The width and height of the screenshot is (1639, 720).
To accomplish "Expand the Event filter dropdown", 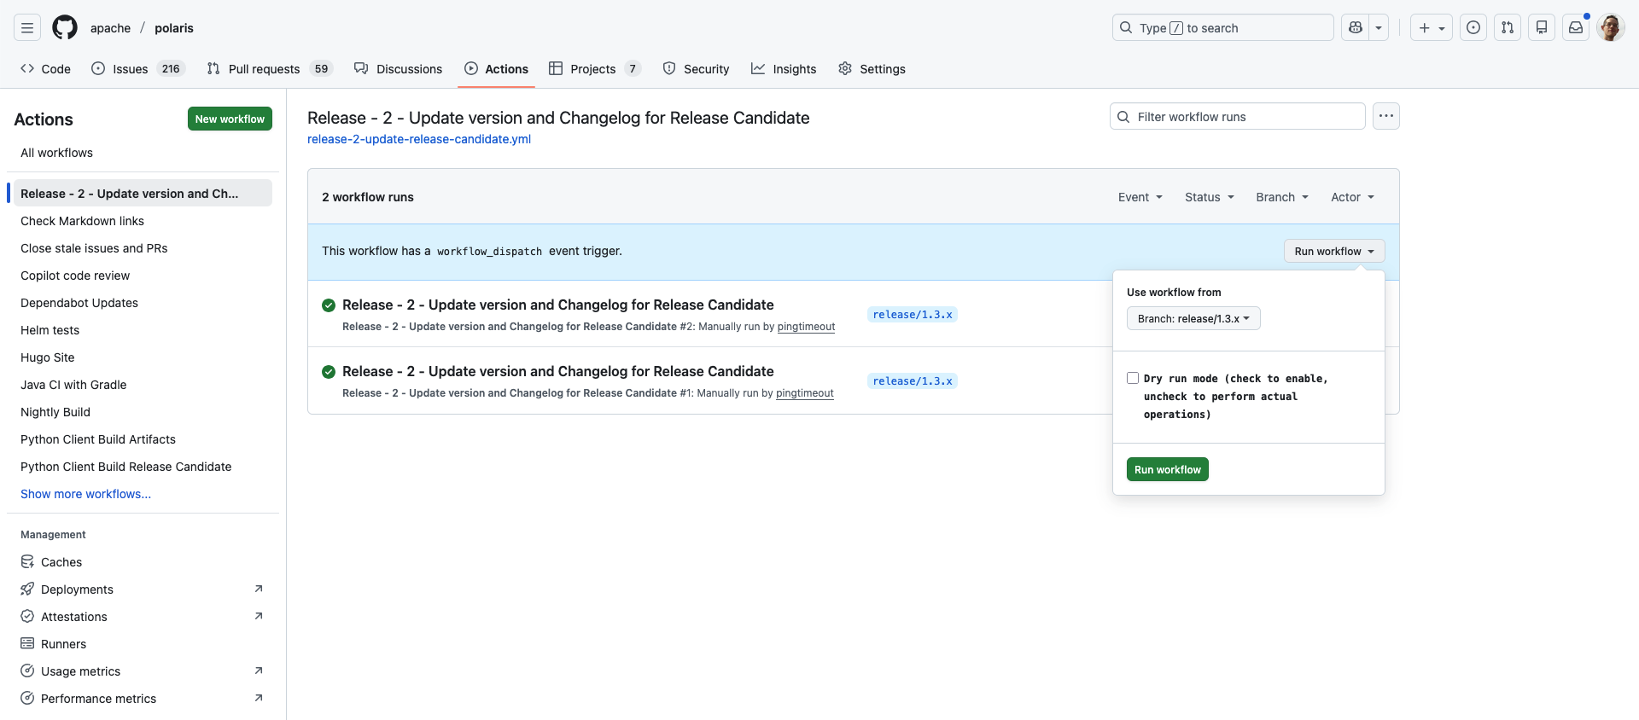I will (x=1140, y=197).
